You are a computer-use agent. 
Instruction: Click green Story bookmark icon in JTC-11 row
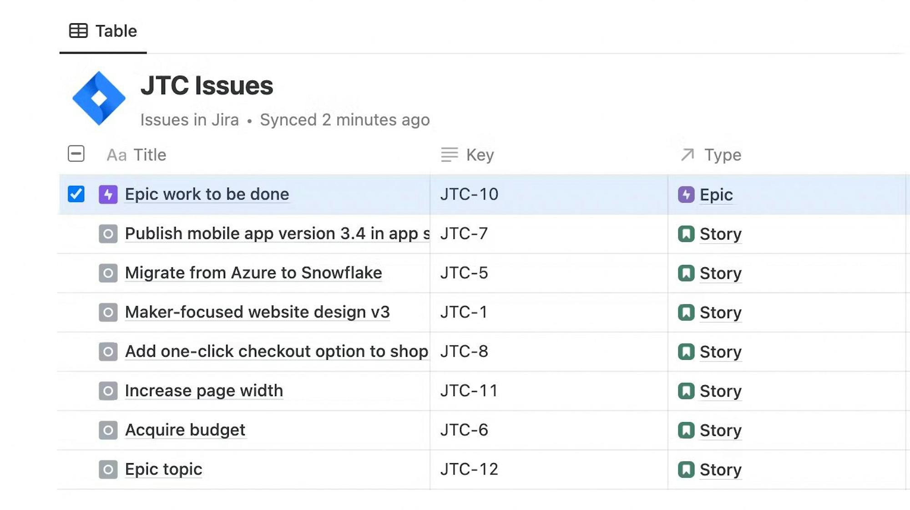coord(686,391)
